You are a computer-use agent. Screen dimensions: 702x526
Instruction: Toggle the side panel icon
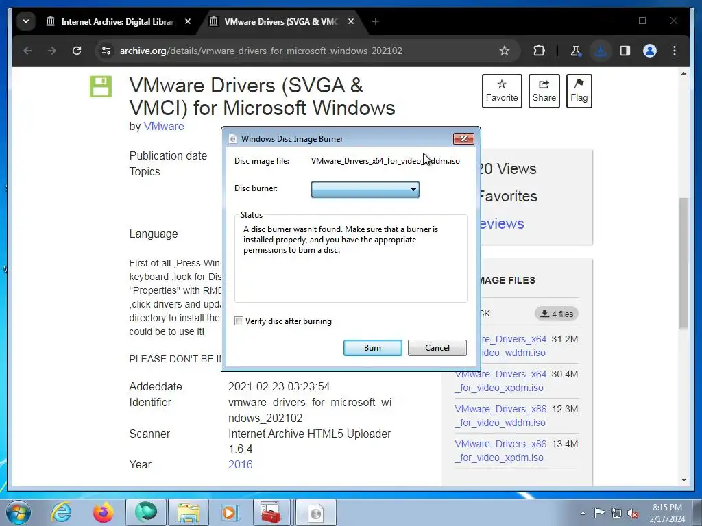[625, 51]
